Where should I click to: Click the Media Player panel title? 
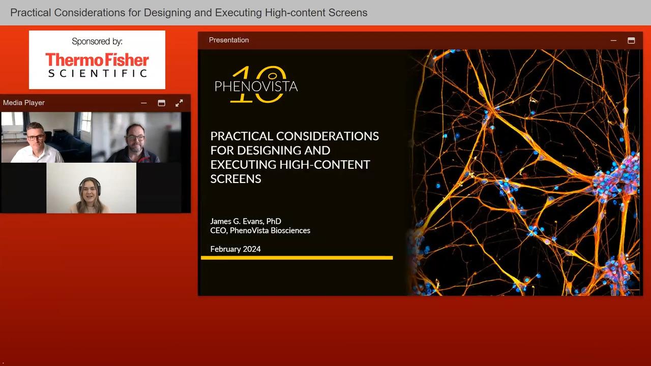click(x=24, y=103)
